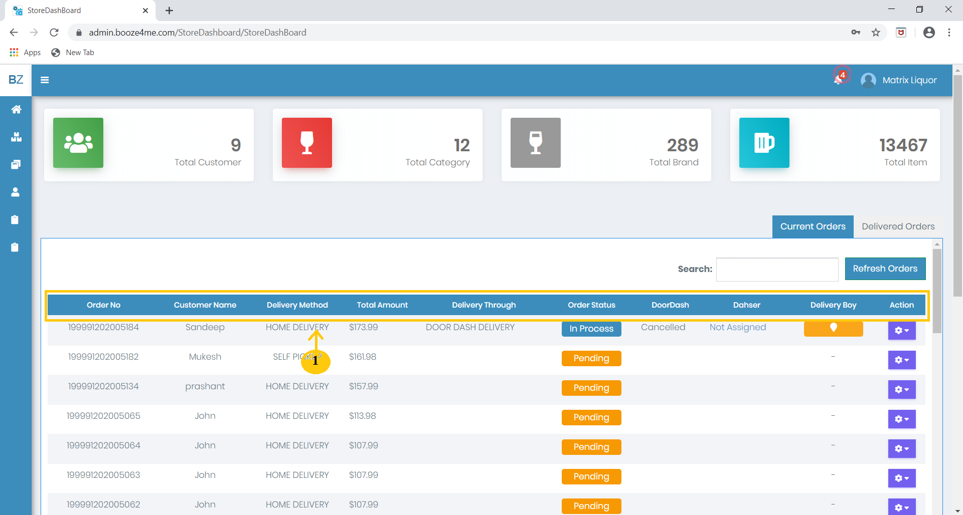
Task: Click the browser address bar URL
Action: [198, 33]
